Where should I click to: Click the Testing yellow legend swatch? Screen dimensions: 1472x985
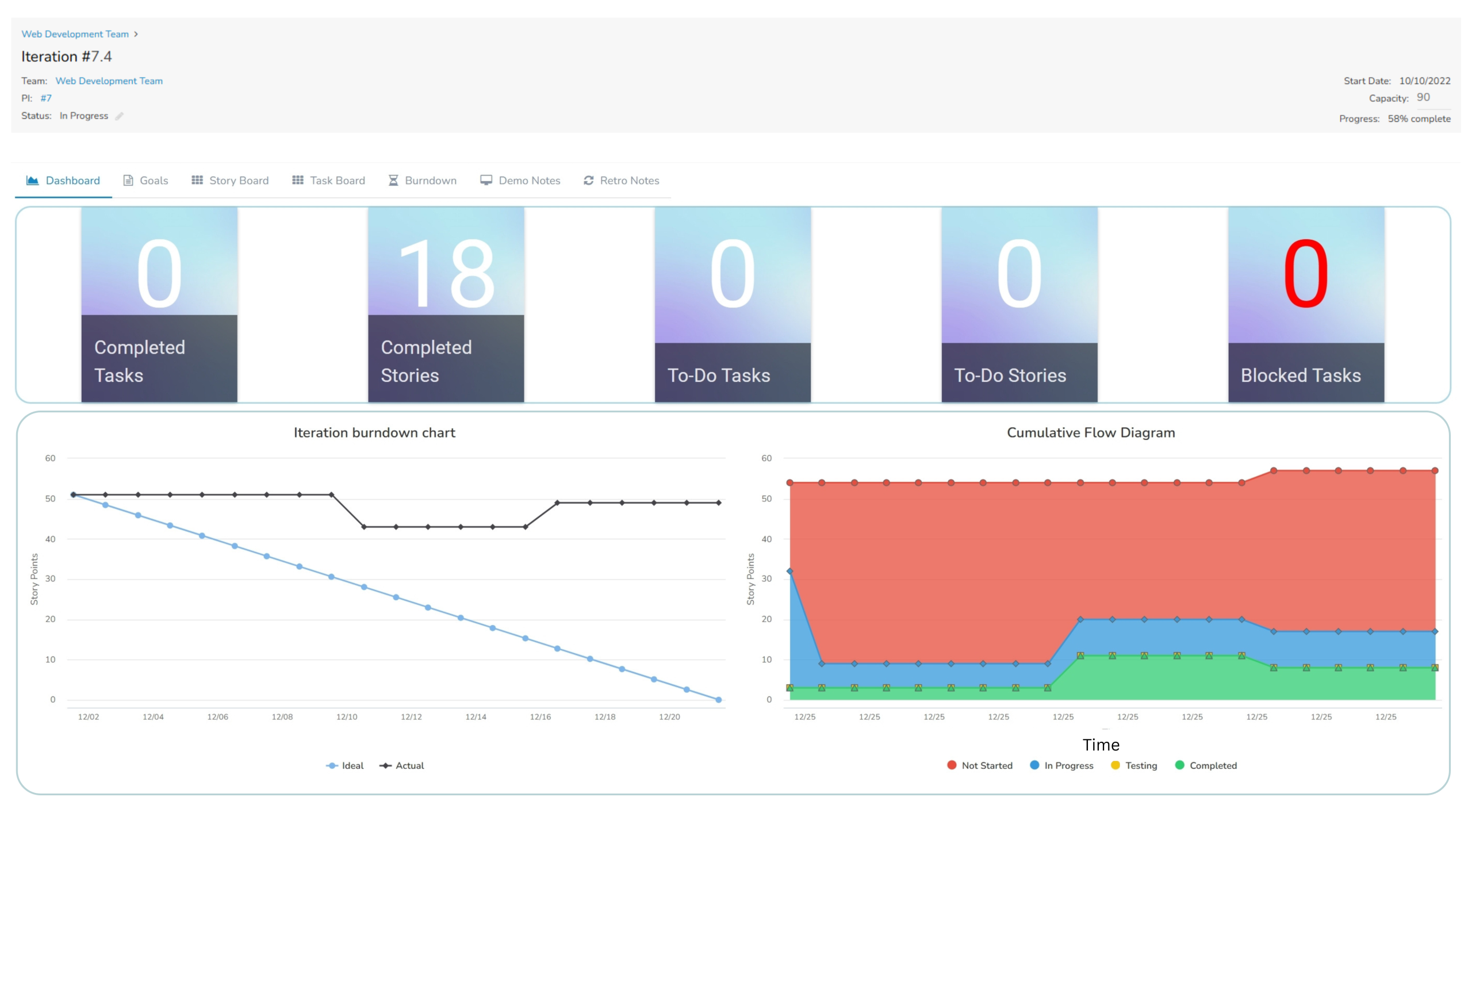pos(1115,765)
